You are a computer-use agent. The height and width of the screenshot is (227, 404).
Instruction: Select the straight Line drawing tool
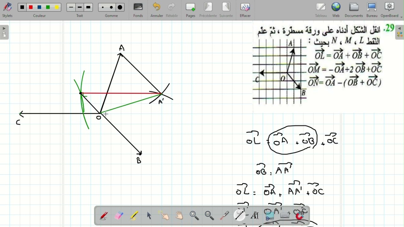(x=240, y=216)
